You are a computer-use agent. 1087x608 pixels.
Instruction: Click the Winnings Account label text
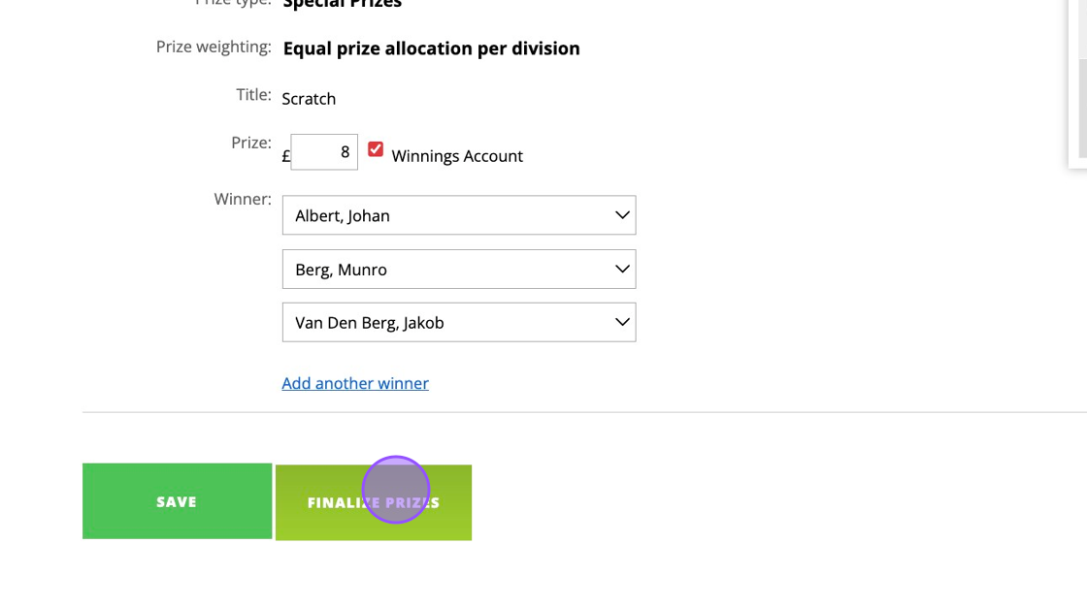pos(457,156)
